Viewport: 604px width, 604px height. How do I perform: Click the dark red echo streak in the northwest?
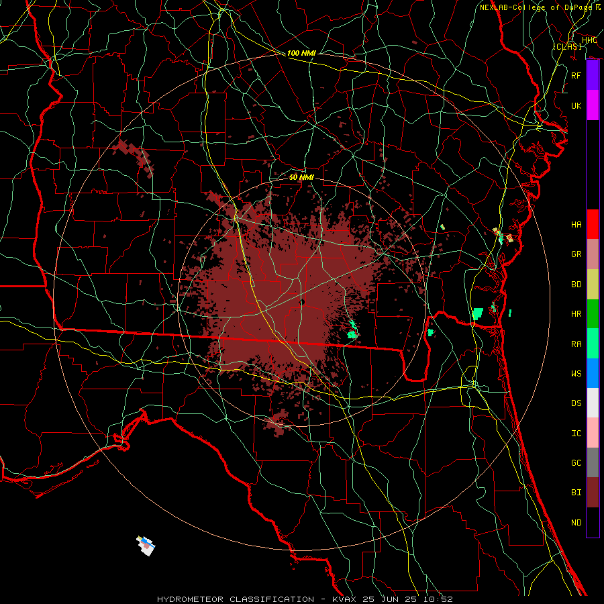[134, 158]
